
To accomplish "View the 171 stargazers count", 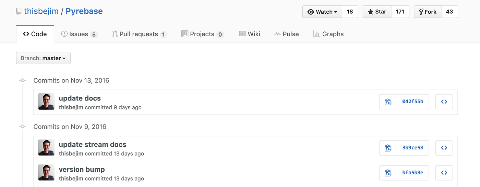I will click(400, 12).
